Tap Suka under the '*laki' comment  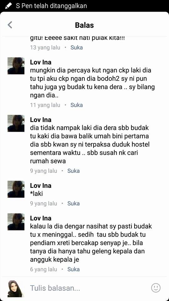coord(73,203)
